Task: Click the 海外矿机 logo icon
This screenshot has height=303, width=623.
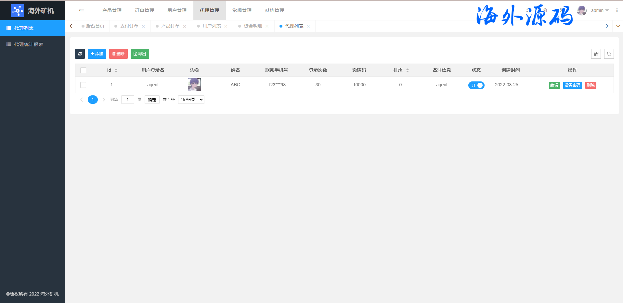Action: pyautogui.click(x=17, y=11)
